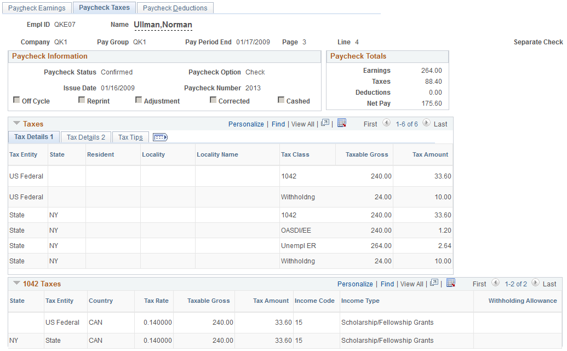Click View All in 1042 Taxes grid
Viewport: 567px width, 351px height.
pyautogui.click(x=412, y=284)
